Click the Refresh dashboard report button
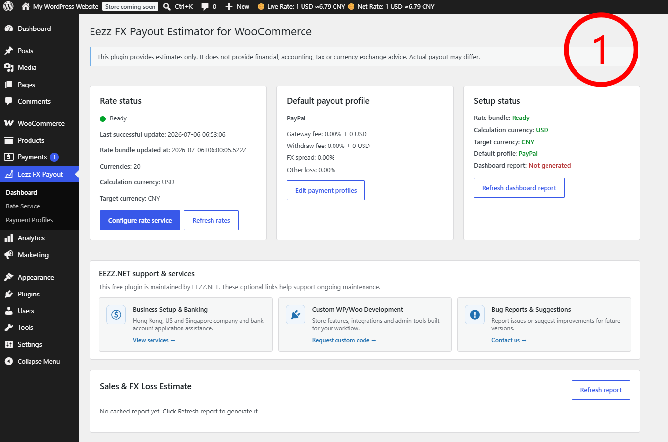This screenshot has height=442, width=668. 519,188
